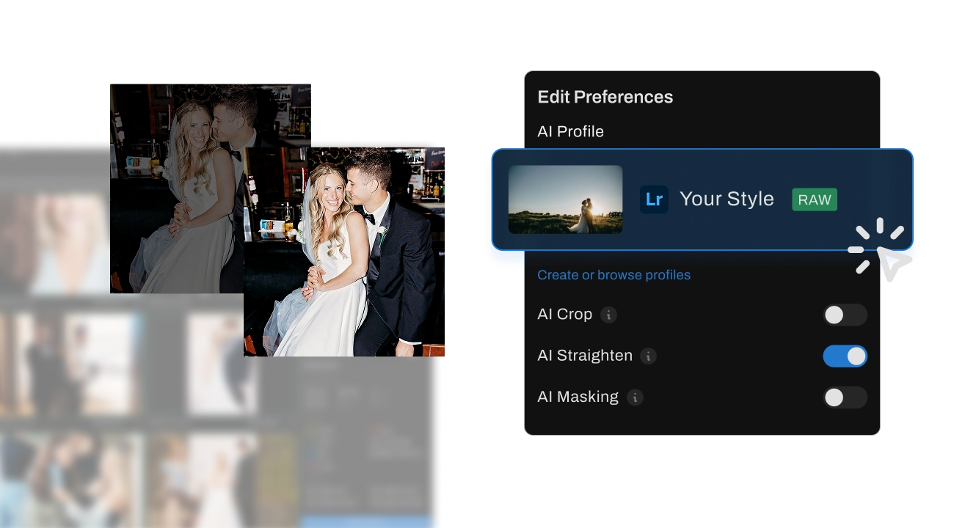This screenshot has height=528, width=954.
Task: Click the info icon beside AI Straighten
Action: point(648,356)
